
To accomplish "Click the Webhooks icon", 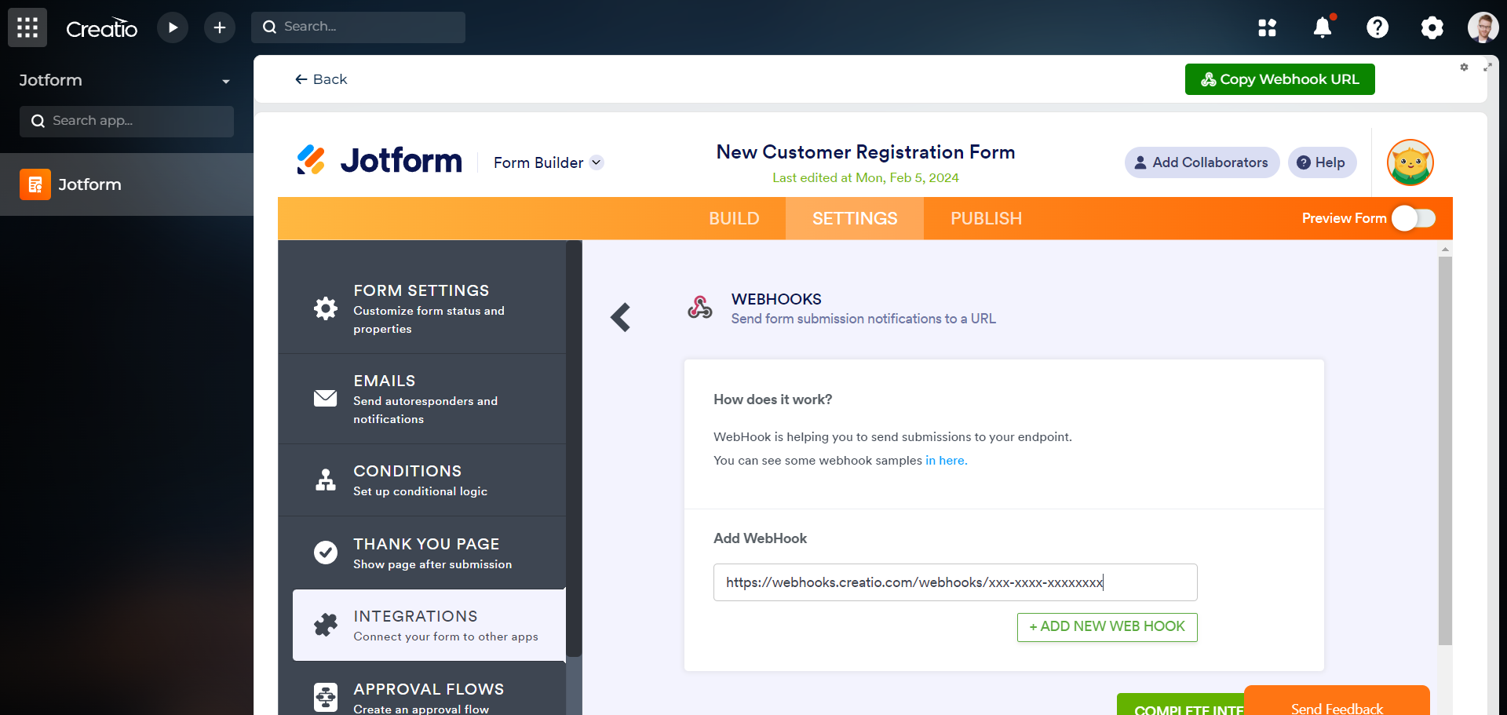I will pyautogui.click(x=700, y=307).
